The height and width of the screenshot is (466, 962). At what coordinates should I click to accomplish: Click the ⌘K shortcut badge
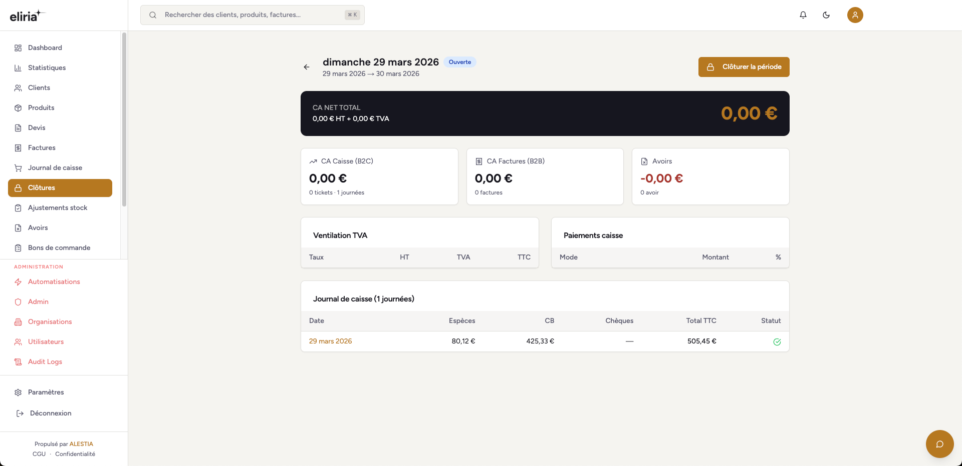coord(352,15)
